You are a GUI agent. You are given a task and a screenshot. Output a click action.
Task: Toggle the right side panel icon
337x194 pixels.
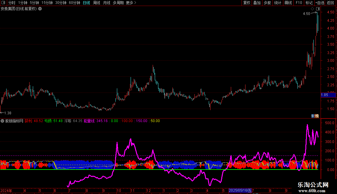click(318, 9)
